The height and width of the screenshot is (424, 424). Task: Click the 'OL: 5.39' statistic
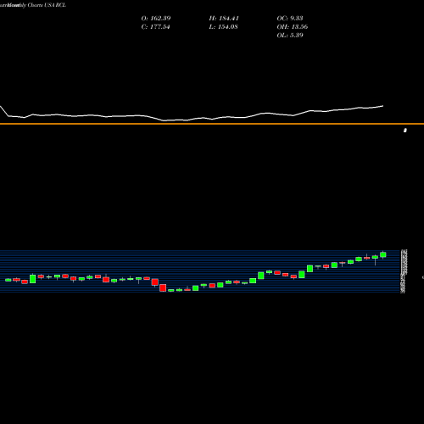[290, 35]
